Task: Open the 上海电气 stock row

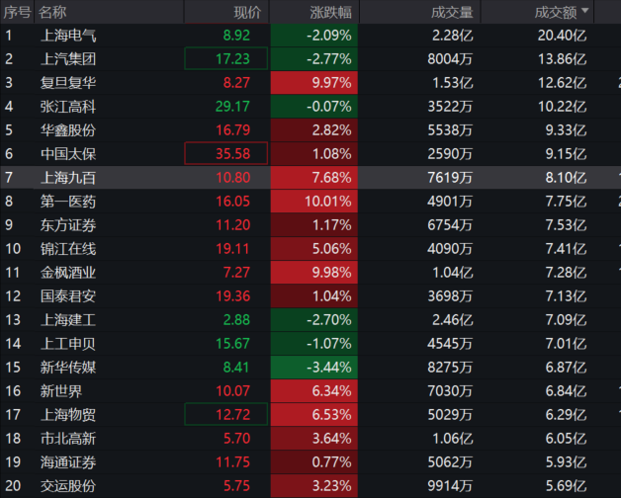Action: click(310, 36)
